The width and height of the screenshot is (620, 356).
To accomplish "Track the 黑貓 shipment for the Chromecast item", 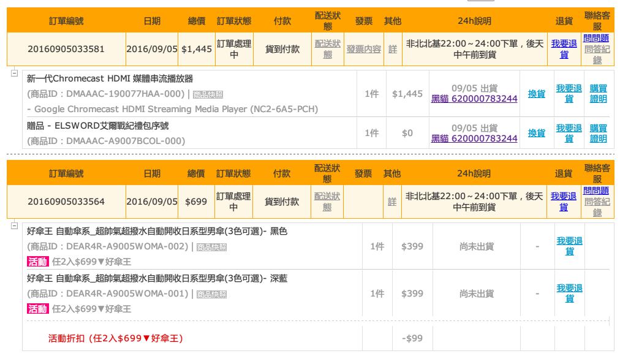I will click(474, 98).
